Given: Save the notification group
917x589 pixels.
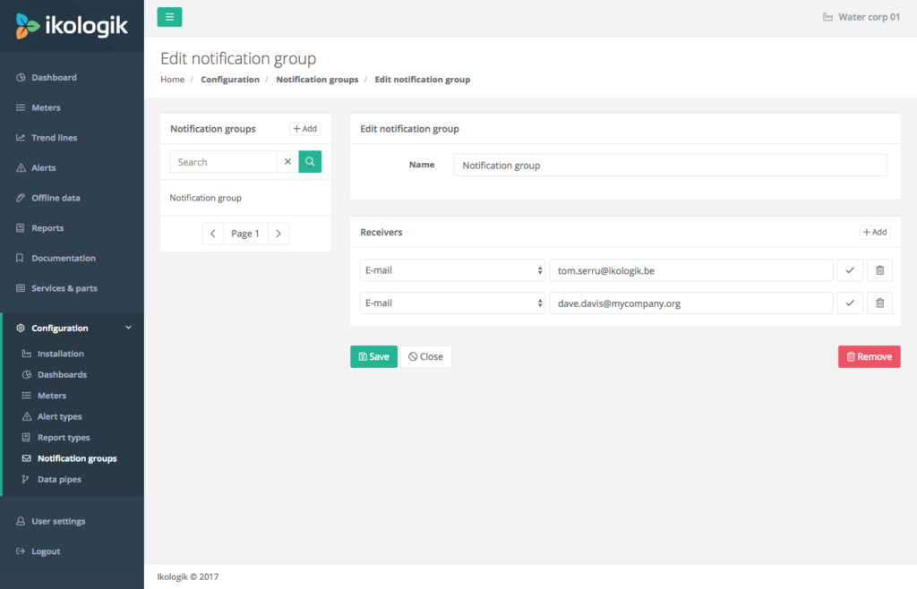Looking at the screenshot, I should coord(373,356).
